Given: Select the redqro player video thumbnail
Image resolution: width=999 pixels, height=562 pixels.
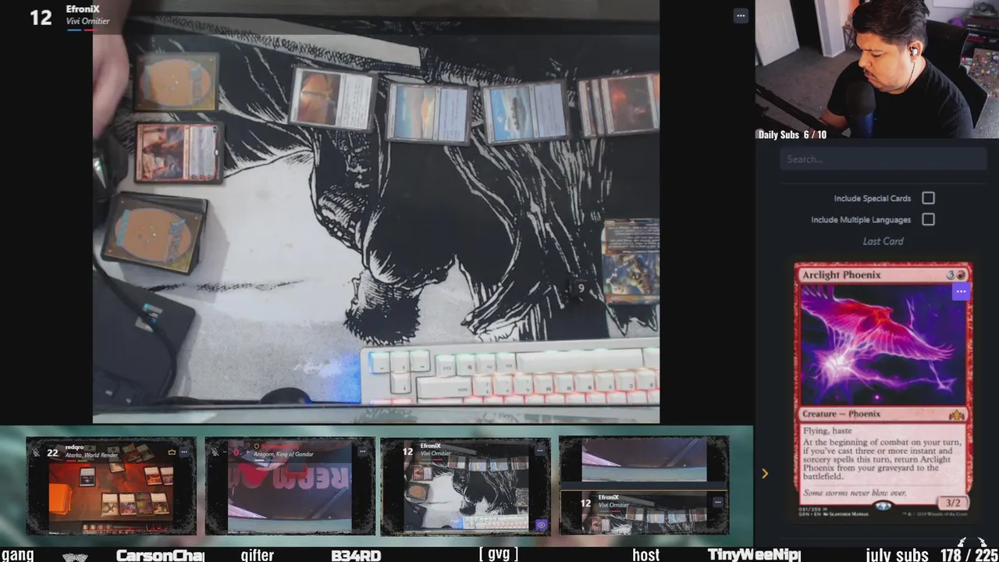Looking at the screenshot, I should click(x=111, y=486).
